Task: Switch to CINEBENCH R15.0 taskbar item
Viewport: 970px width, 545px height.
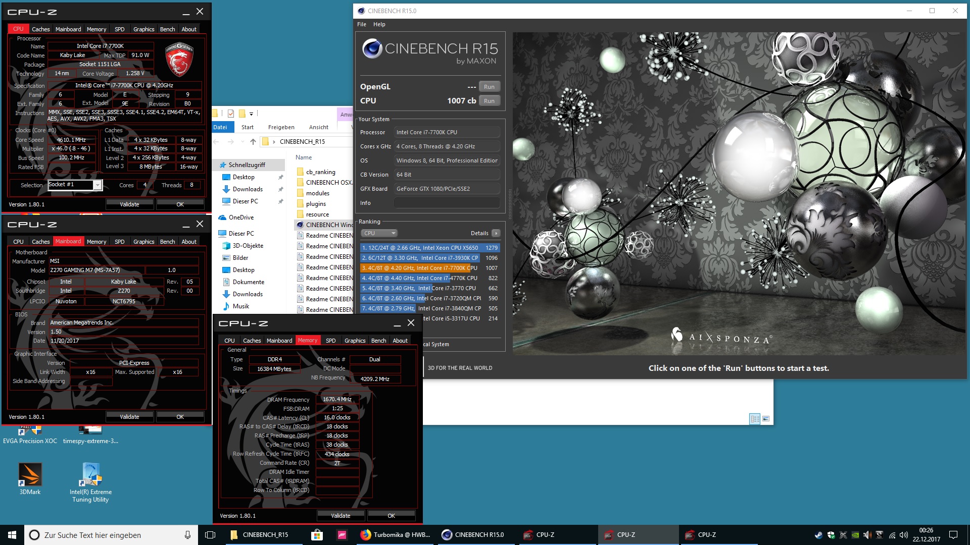Action: [x=476, y=535]
